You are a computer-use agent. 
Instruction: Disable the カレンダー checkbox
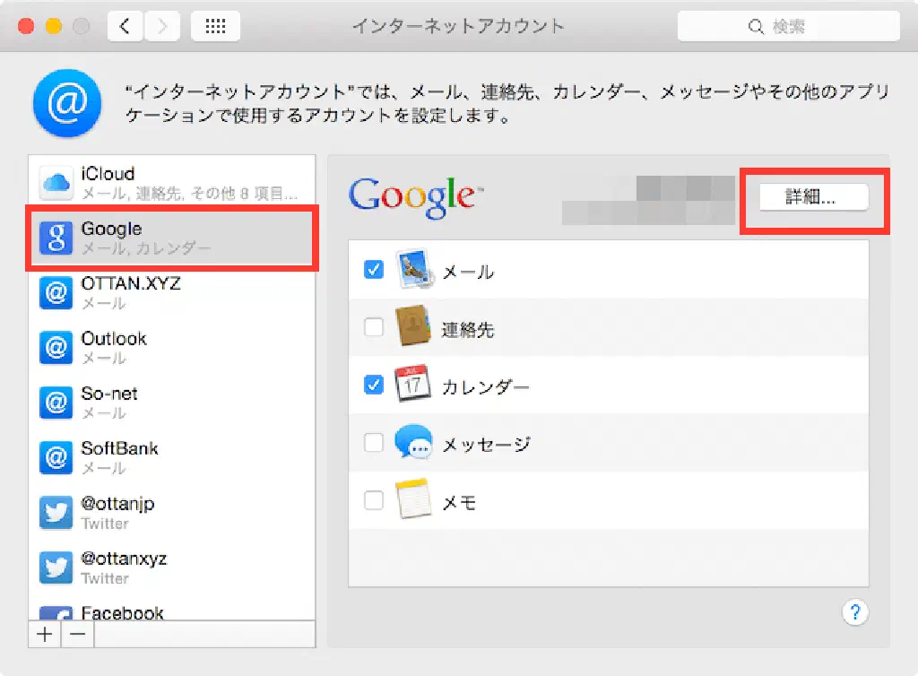pos(374,386)
